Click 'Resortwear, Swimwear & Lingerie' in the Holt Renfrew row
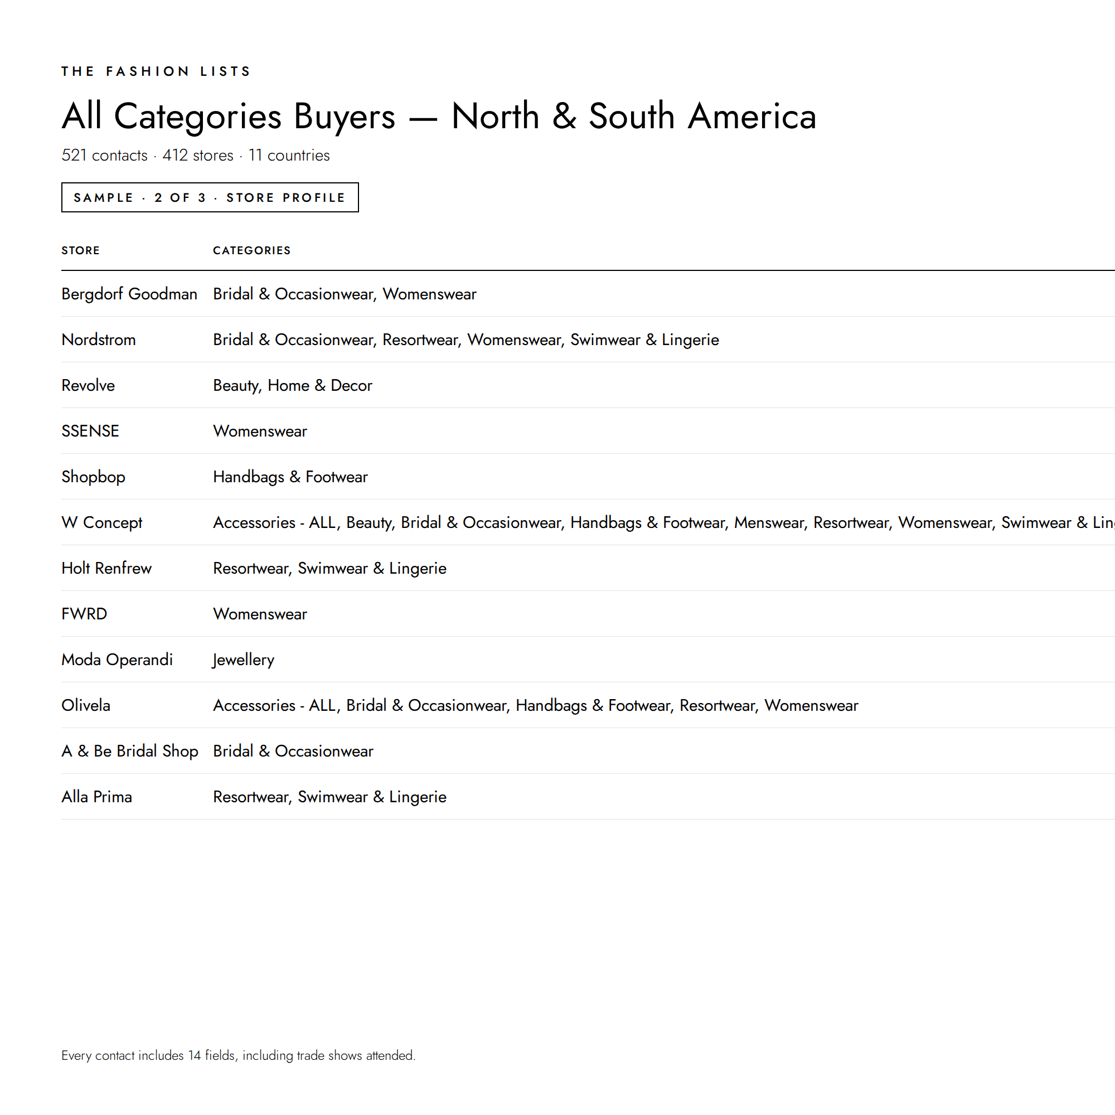Viewport: 1115px width, 1115px height. [x=329, y=568]
